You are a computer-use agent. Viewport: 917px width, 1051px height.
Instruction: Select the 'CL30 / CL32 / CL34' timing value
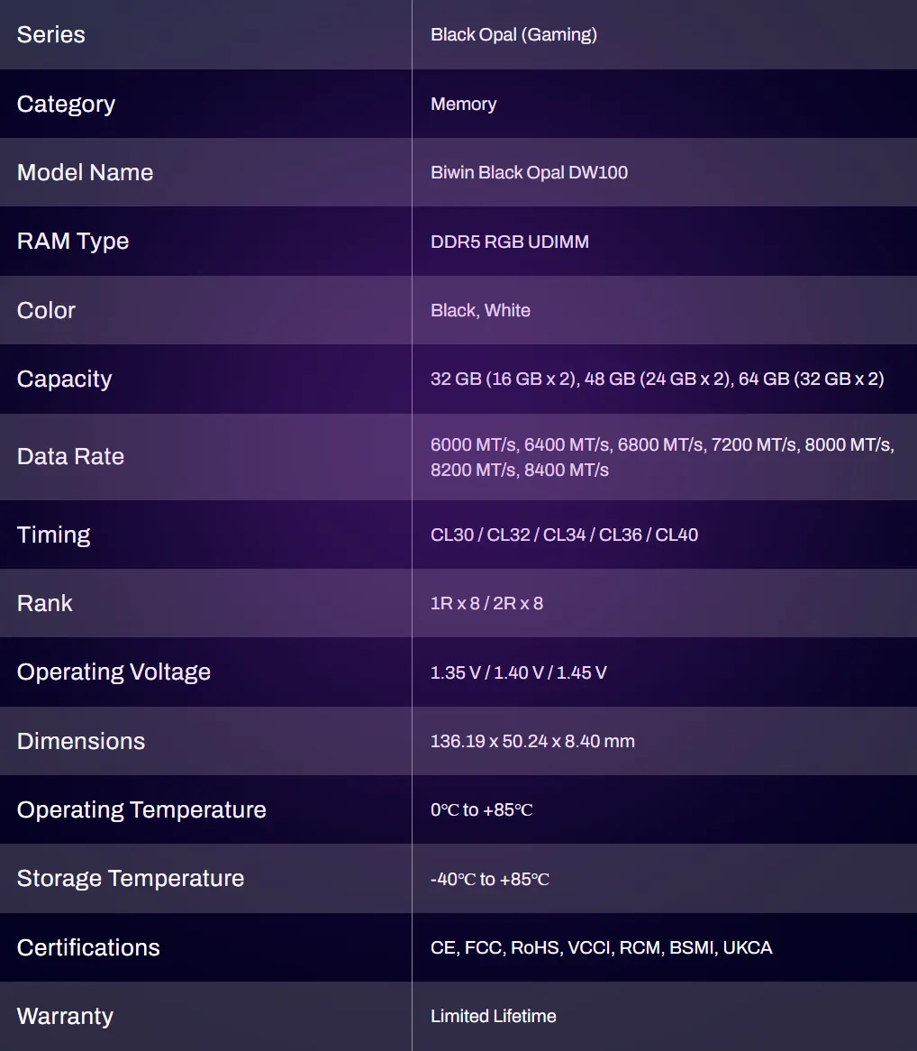pyautogui.click(x=564, y=535)
